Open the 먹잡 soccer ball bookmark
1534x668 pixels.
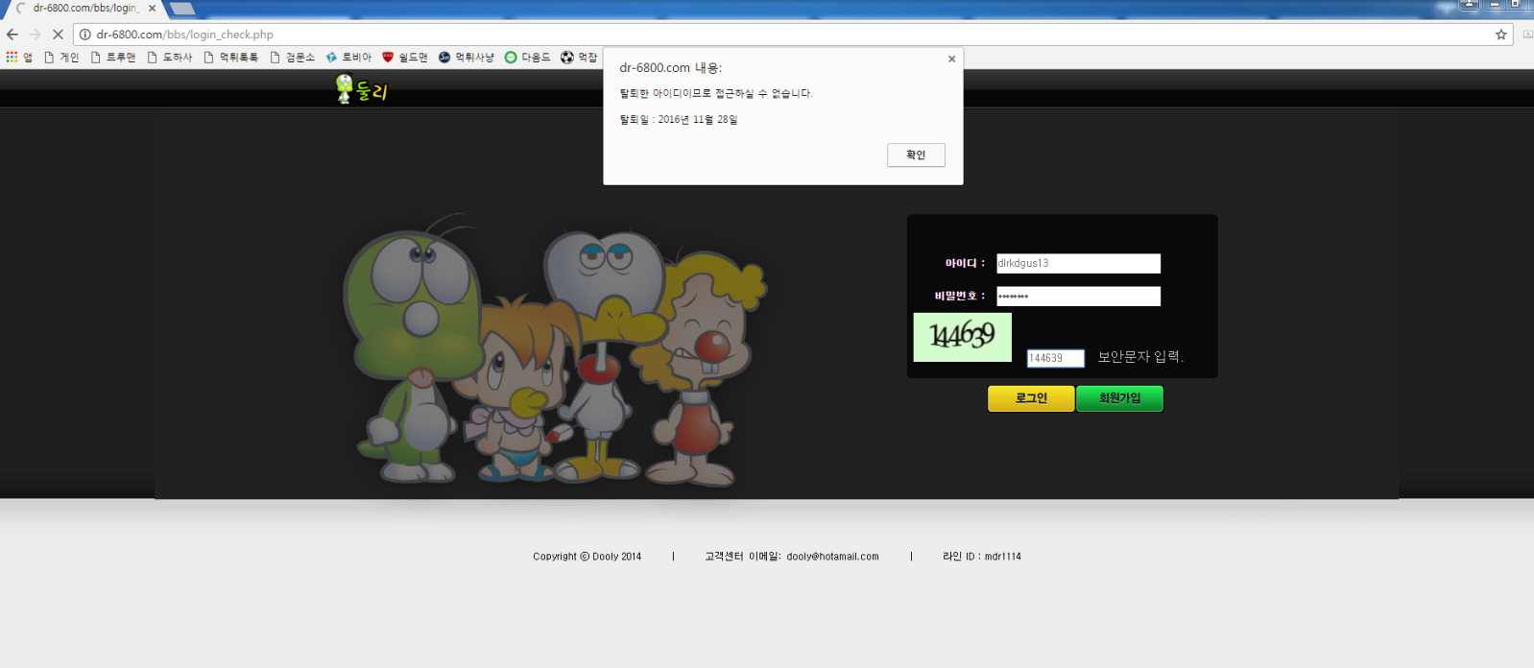click(x=579, y=58)
